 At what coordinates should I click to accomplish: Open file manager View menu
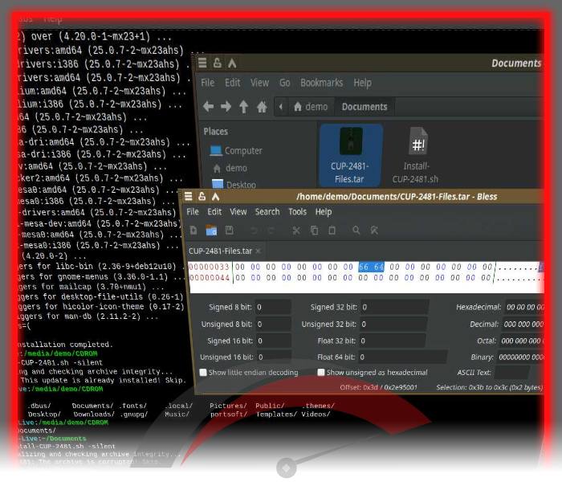(259, 83)
